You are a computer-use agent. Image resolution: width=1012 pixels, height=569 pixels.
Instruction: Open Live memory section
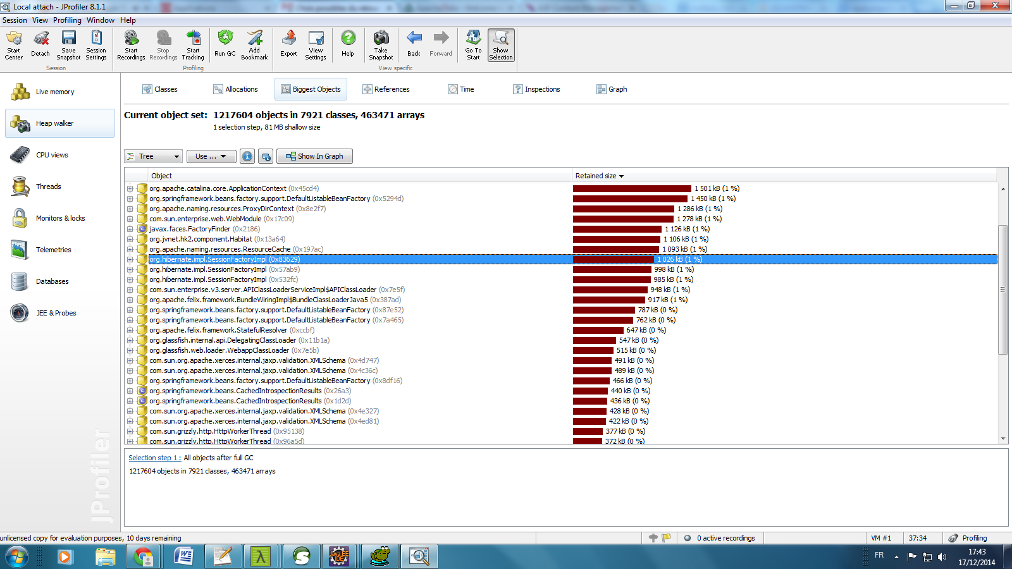click(60, 92)
